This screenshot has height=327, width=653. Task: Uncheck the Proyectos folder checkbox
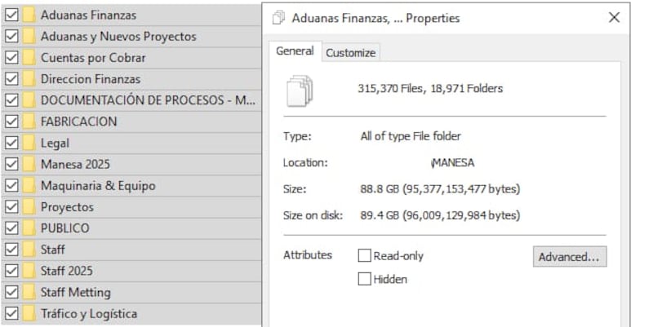pos(11,207)
